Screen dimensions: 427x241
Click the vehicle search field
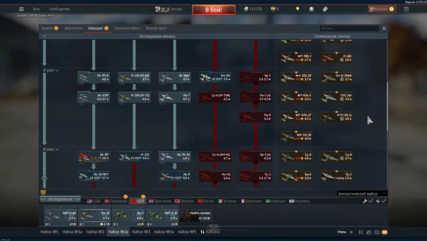coord(349,28)
